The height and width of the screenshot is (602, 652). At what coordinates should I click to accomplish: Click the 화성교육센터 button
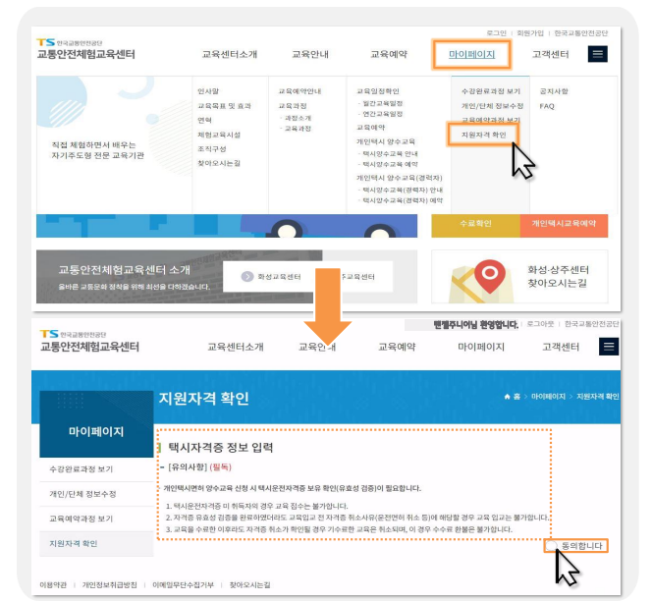pos(273,277)
